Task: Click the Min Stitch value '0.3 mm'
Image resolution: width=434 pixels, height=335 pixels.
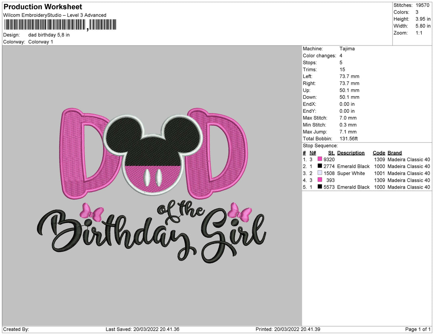Action: pos(348,125)
